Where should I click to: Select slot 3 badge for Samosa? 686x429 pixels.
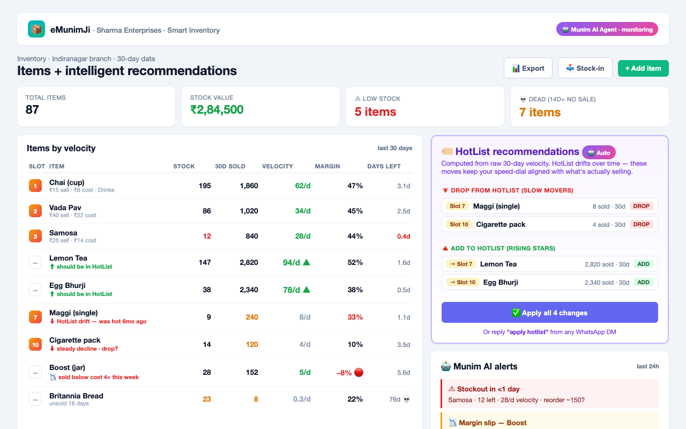click(x=35, y=236)
